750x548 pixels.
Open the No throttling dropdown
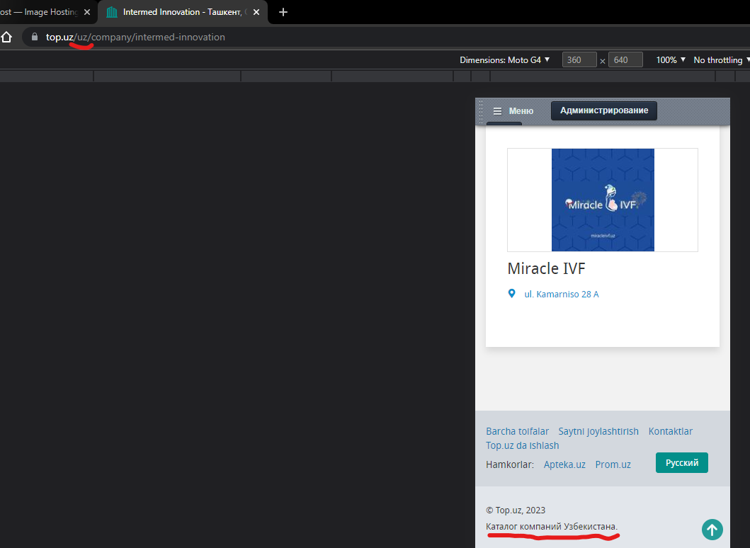[x=721, y=59]
